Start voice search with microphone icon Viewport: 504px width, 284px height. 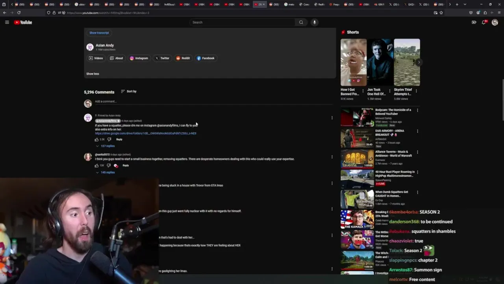314,22
